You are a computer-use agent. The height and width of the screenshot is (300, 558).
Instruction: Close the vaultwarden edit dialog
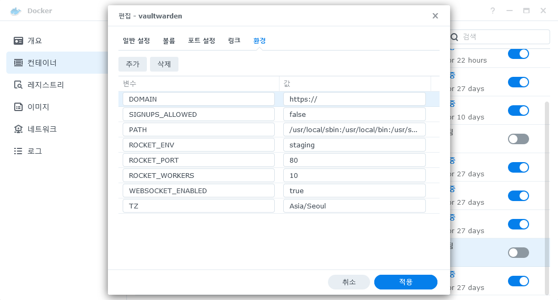point(435,16)
